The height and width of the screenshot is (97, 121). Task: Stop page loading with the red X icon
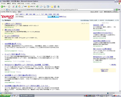(x=13, y=6)
